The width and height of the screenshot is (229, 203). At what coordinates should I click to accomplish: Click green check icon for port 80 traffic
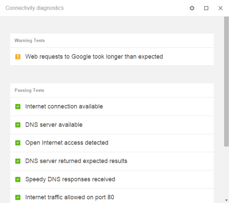18,197
